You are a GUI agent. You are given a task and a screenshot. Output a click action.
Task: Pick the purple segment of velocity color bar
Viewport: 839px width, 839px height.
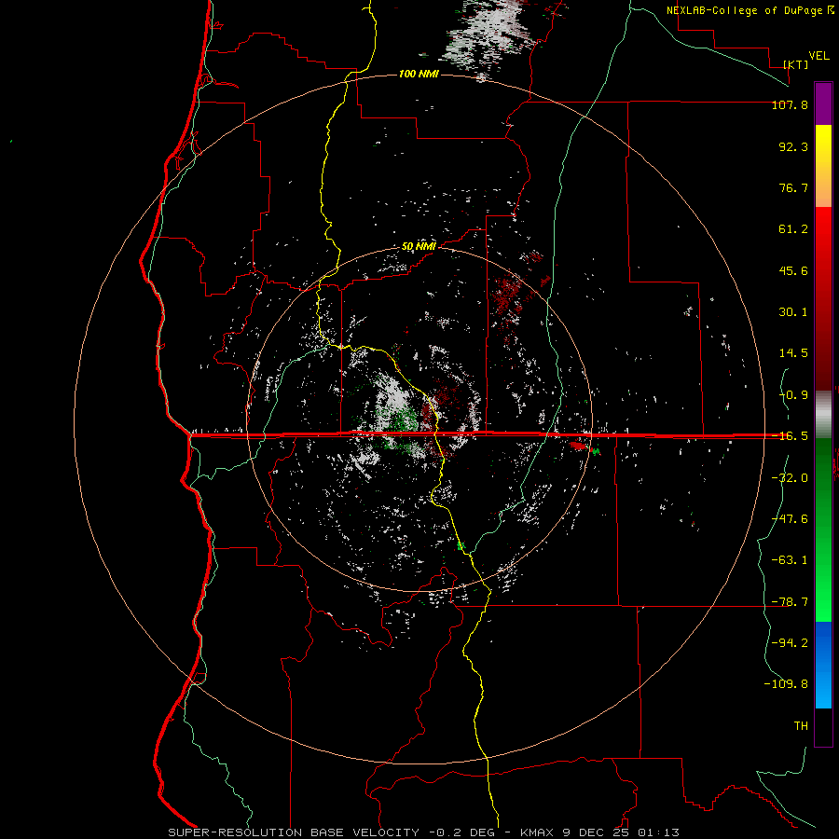point(823,104)
